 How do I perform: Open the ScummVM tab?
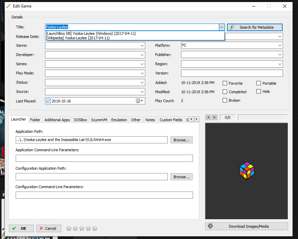click(x=99, y=120)
